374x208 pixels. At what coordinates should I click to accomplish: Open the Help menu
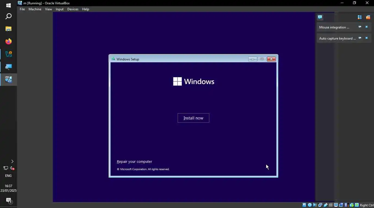[86, 9]
